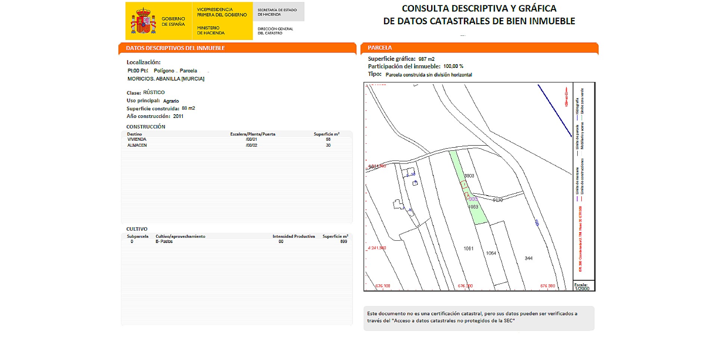Click the Escala 1/2000 scale box
The height and width of the screenshot is (340, 717).
[x=583, y=287]
